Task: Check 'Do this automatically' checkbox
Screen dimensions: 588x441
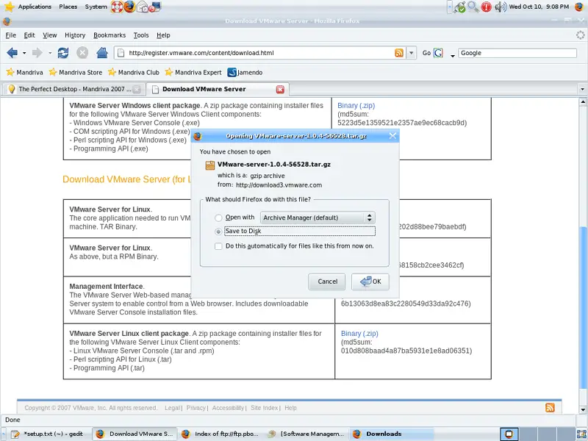Action: click(218, 246)
